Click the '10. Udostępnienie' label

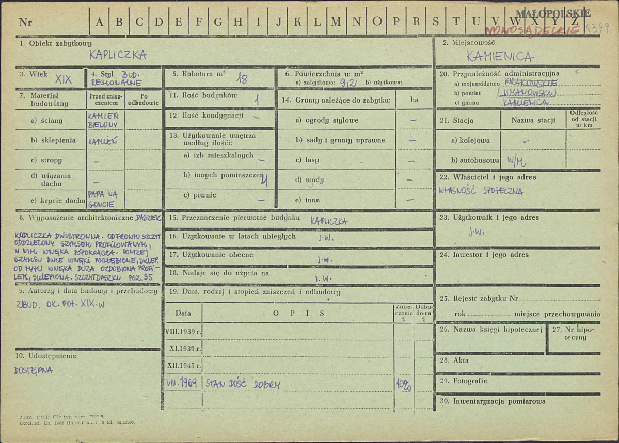tap(46, 356)
